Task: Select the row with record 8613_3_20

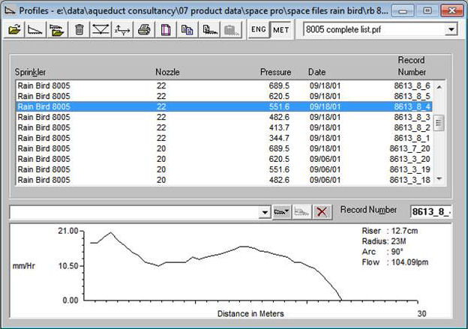Action: [223, 159]
